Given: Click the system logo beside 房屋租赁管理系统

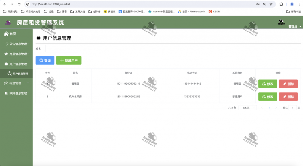Looking at the screenshot, I should pyautogui.click(x=8, y=22).
